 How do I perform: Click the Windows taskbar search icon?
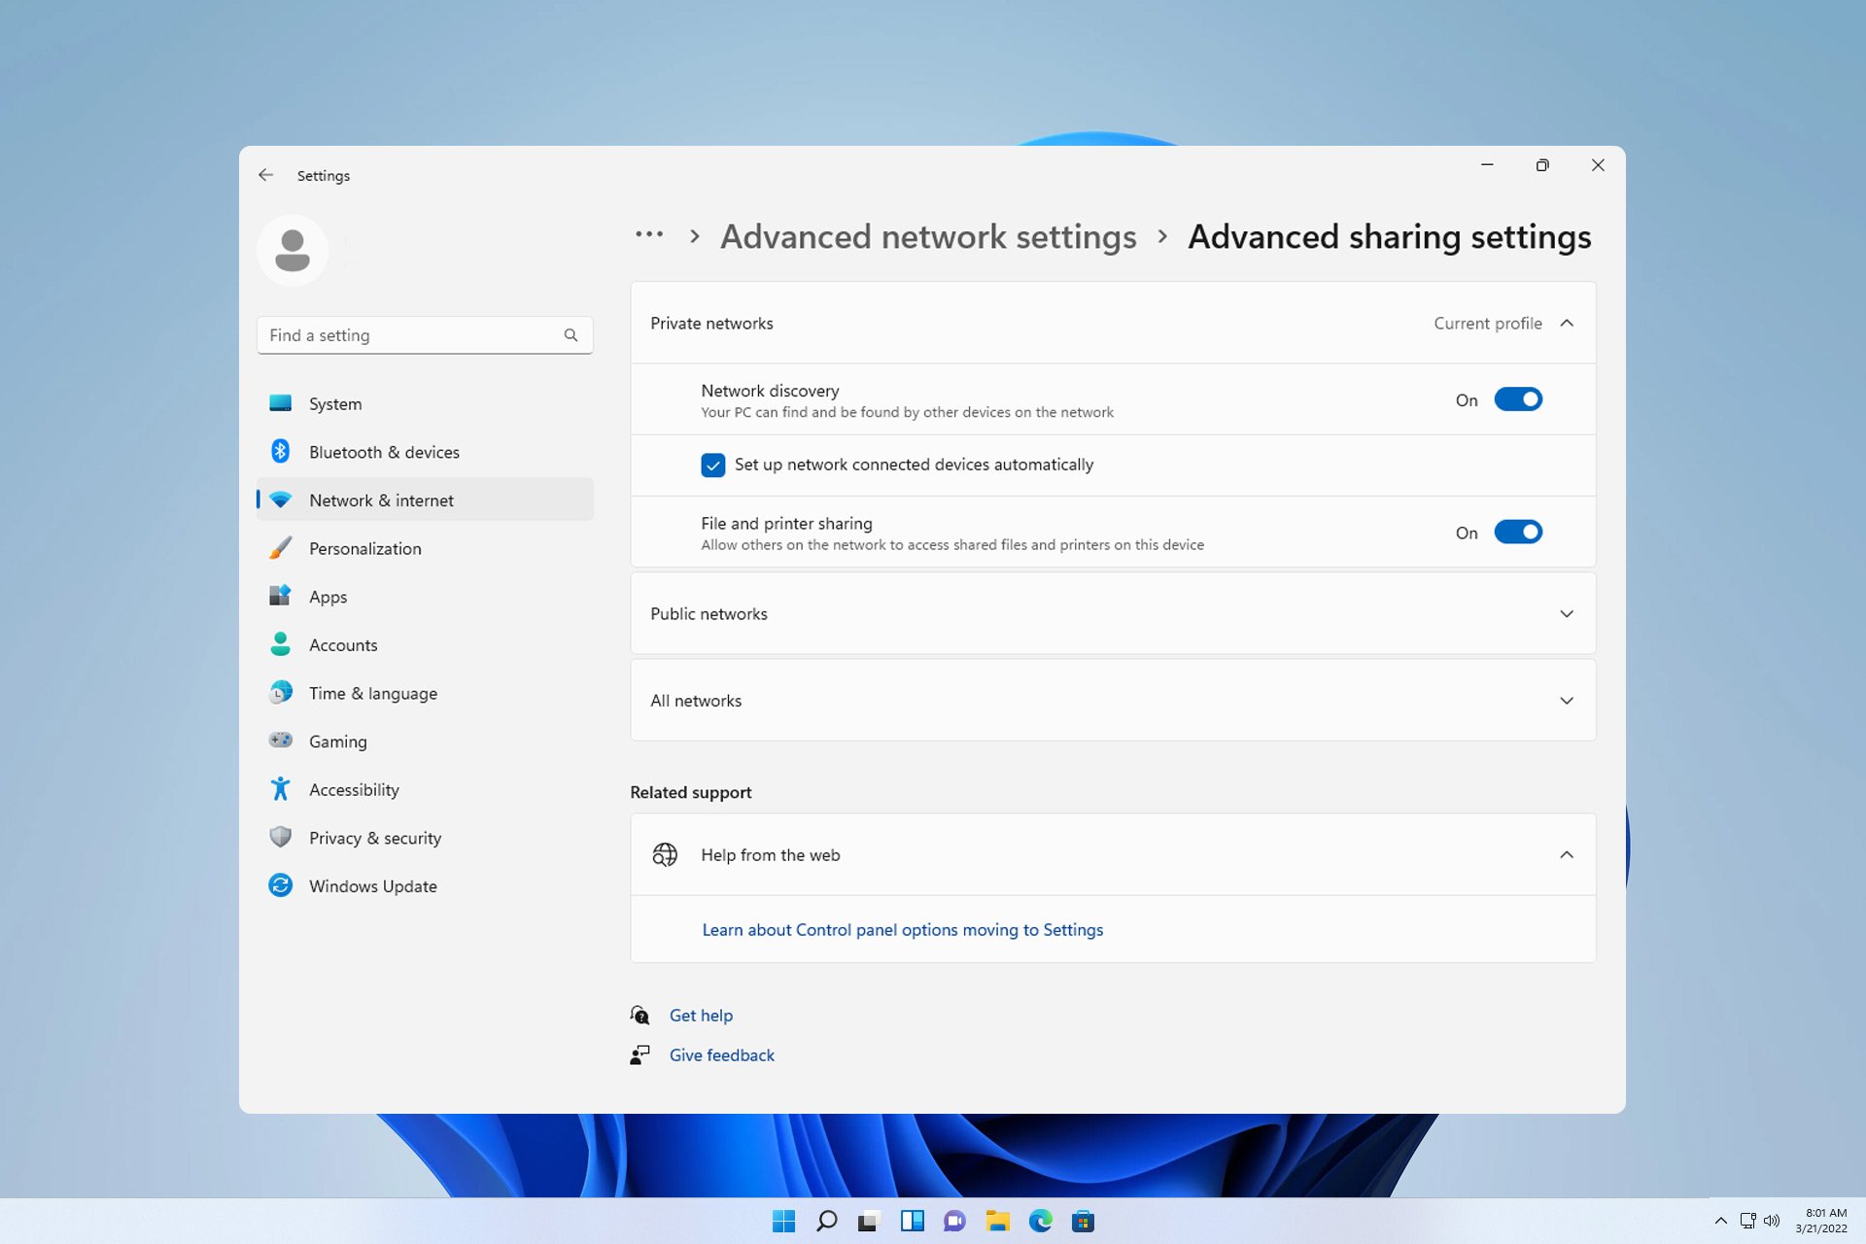pos(826,1221)
